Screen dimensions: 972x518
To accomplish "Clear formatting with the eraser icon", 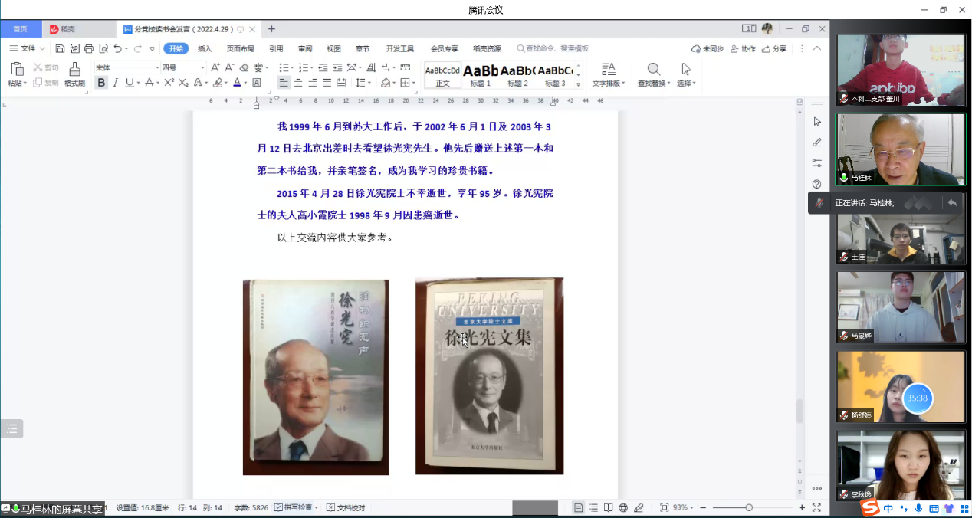I will [244, 67].
